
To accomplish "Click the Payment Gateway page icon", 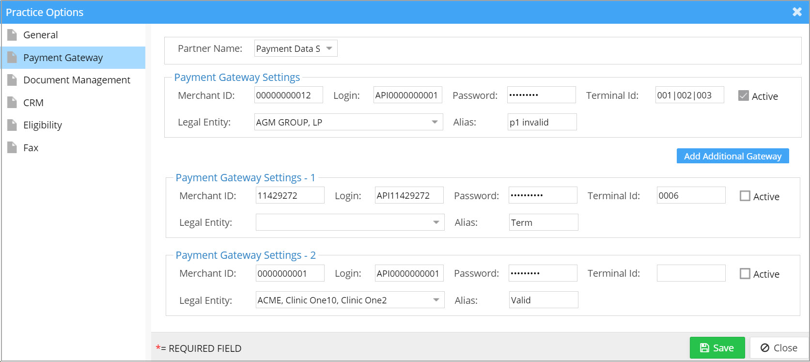I will 12,58.
